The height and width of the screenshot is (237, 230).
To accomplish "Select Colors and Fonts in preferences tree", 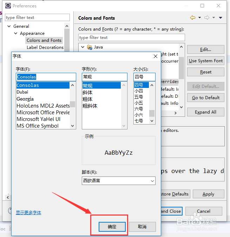I will tap(44, 40).
